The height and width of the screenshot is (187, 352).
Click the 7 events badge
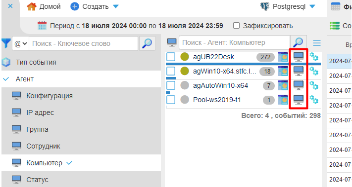pos(269,86)
